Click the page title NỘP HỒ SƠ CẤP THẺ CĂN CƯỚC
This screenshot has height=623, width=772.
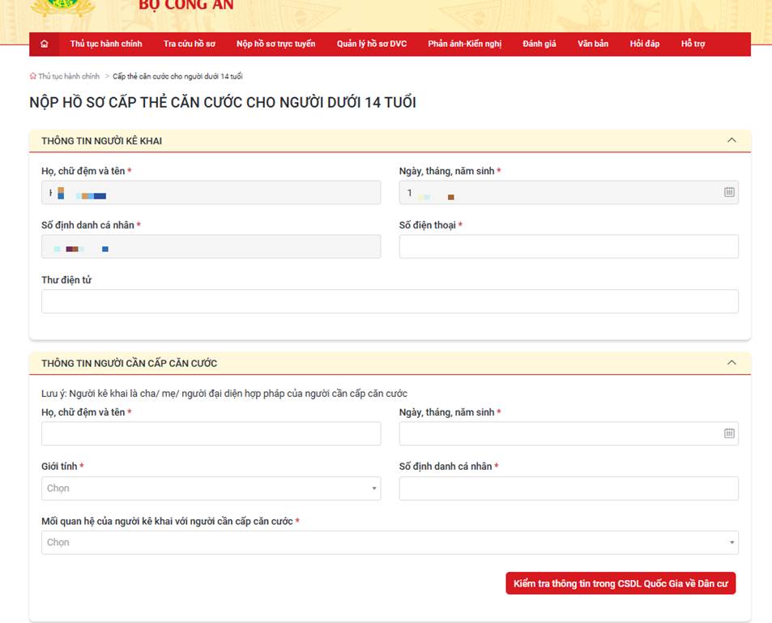(223, 102)
